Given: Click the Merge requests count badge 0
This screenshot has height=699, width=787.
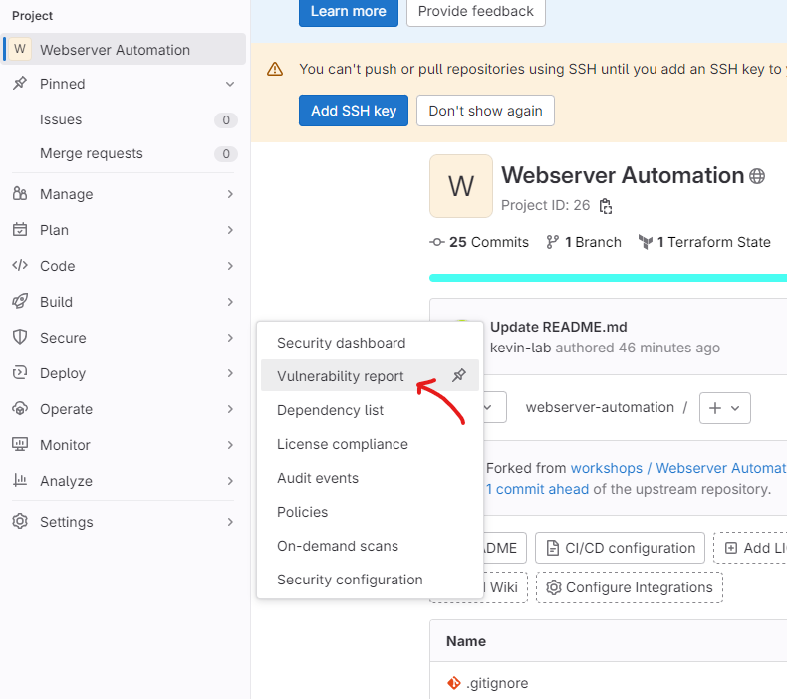Looking at the screenshot, I should click(226, 153).
